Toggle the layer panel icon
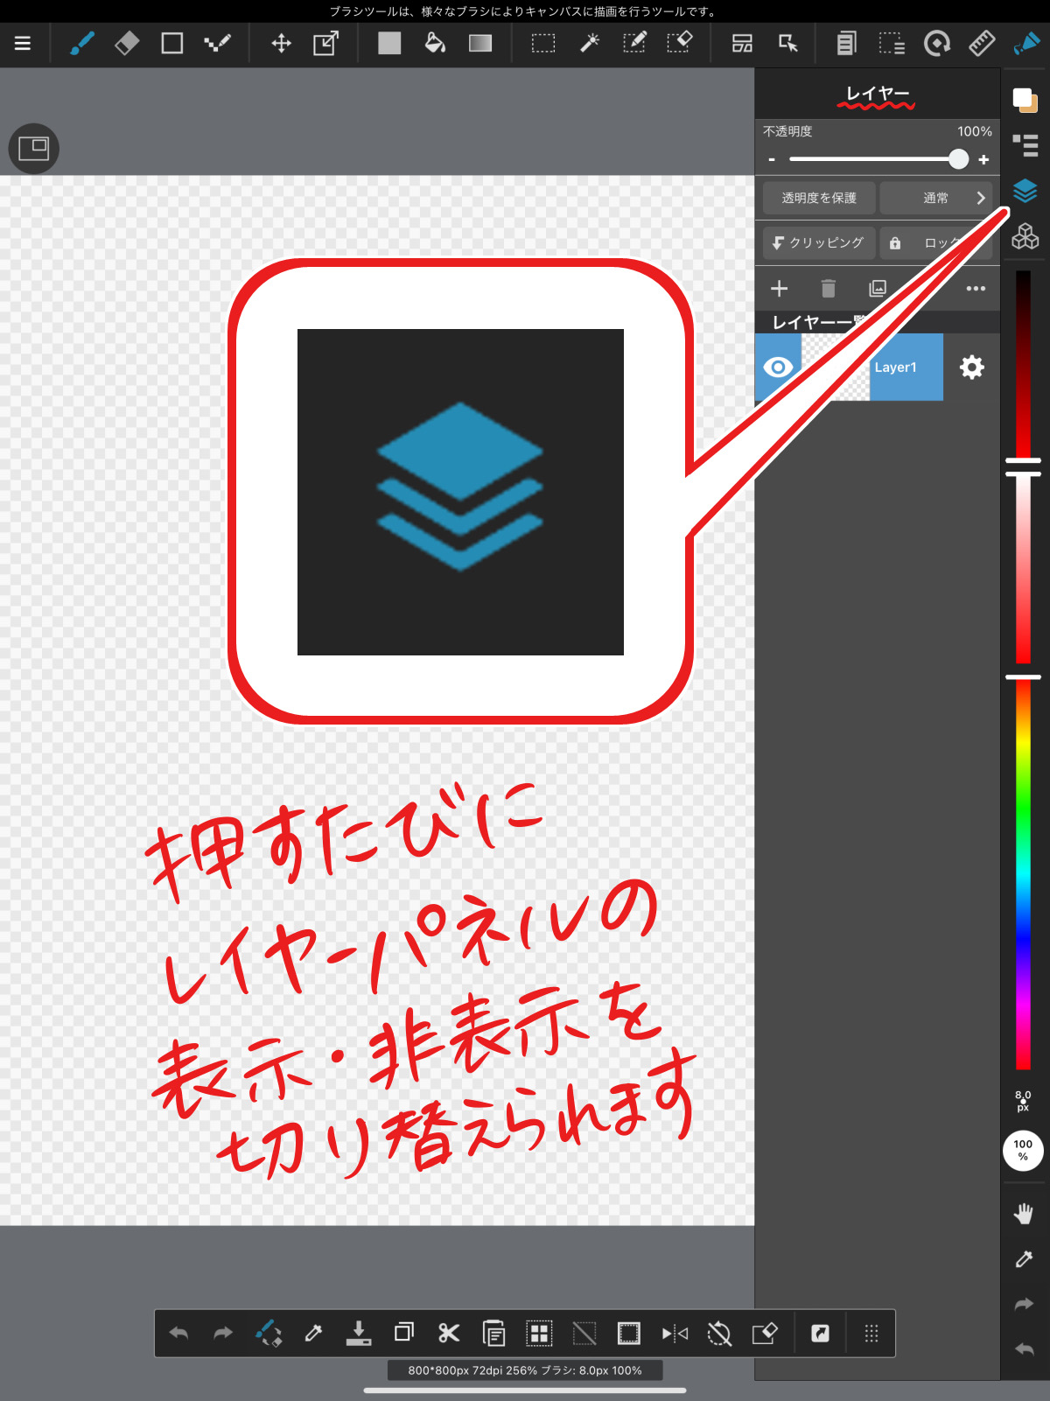 [1025, 190]
